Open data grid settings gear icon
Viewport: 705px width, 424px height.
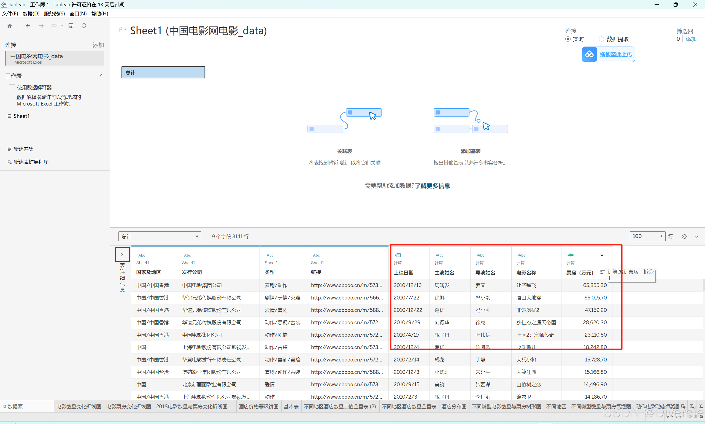point(684,237)
